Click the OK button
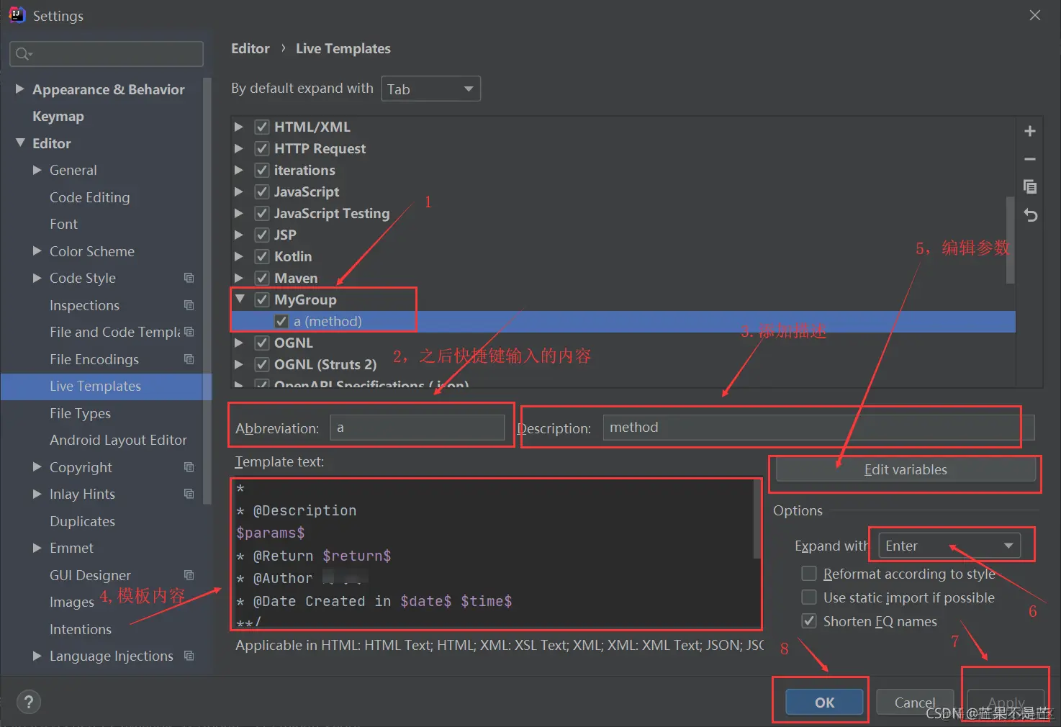 (x=824, y=703)
